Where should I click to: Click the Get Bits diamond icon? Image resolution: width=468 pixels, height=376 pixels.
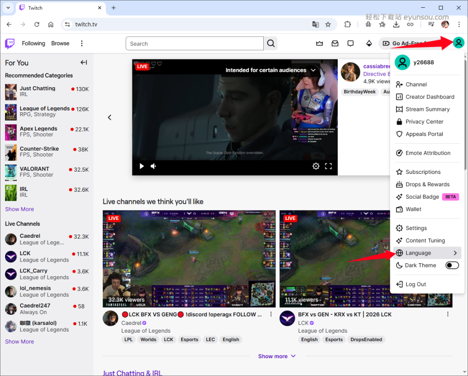[x=369, y=43]
